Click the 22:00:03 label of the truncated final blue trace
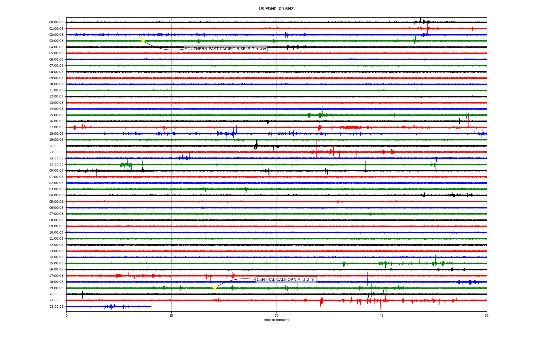The image size is (553, 346). click(x=56, y=307)
